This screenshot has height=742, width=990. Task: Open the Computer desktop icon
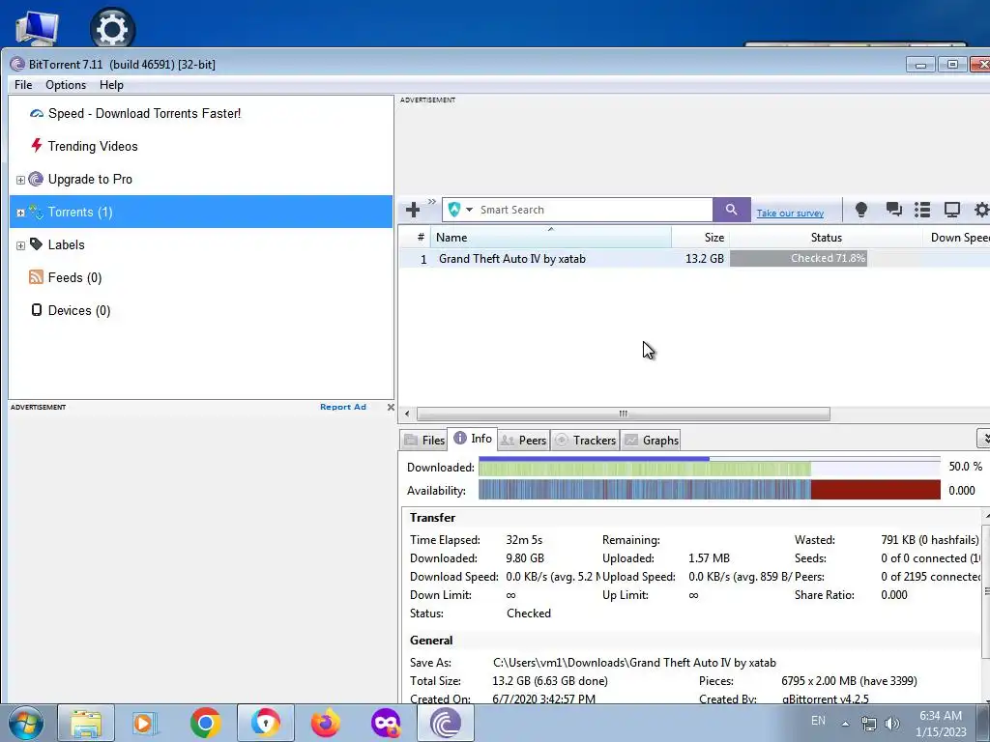tap(37, 26)
